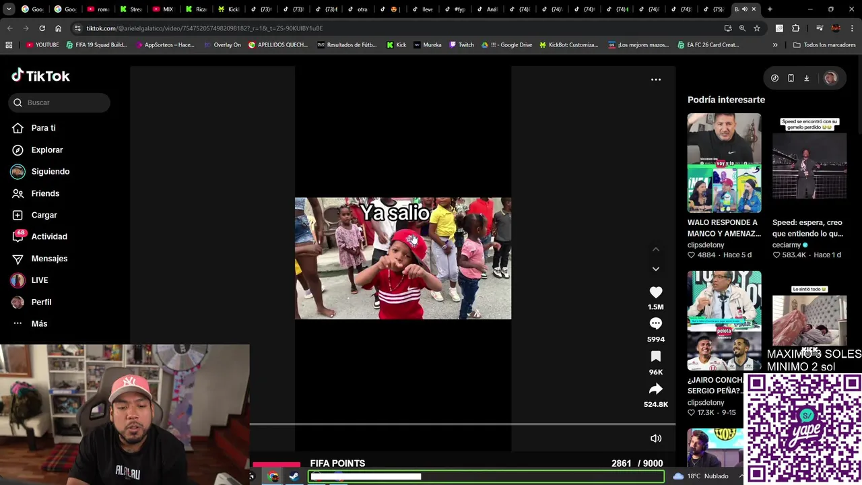This screenshot has width=862, height=485.
Task: Click the WALO RESPONDE A MANCO title
Action: 724,228
